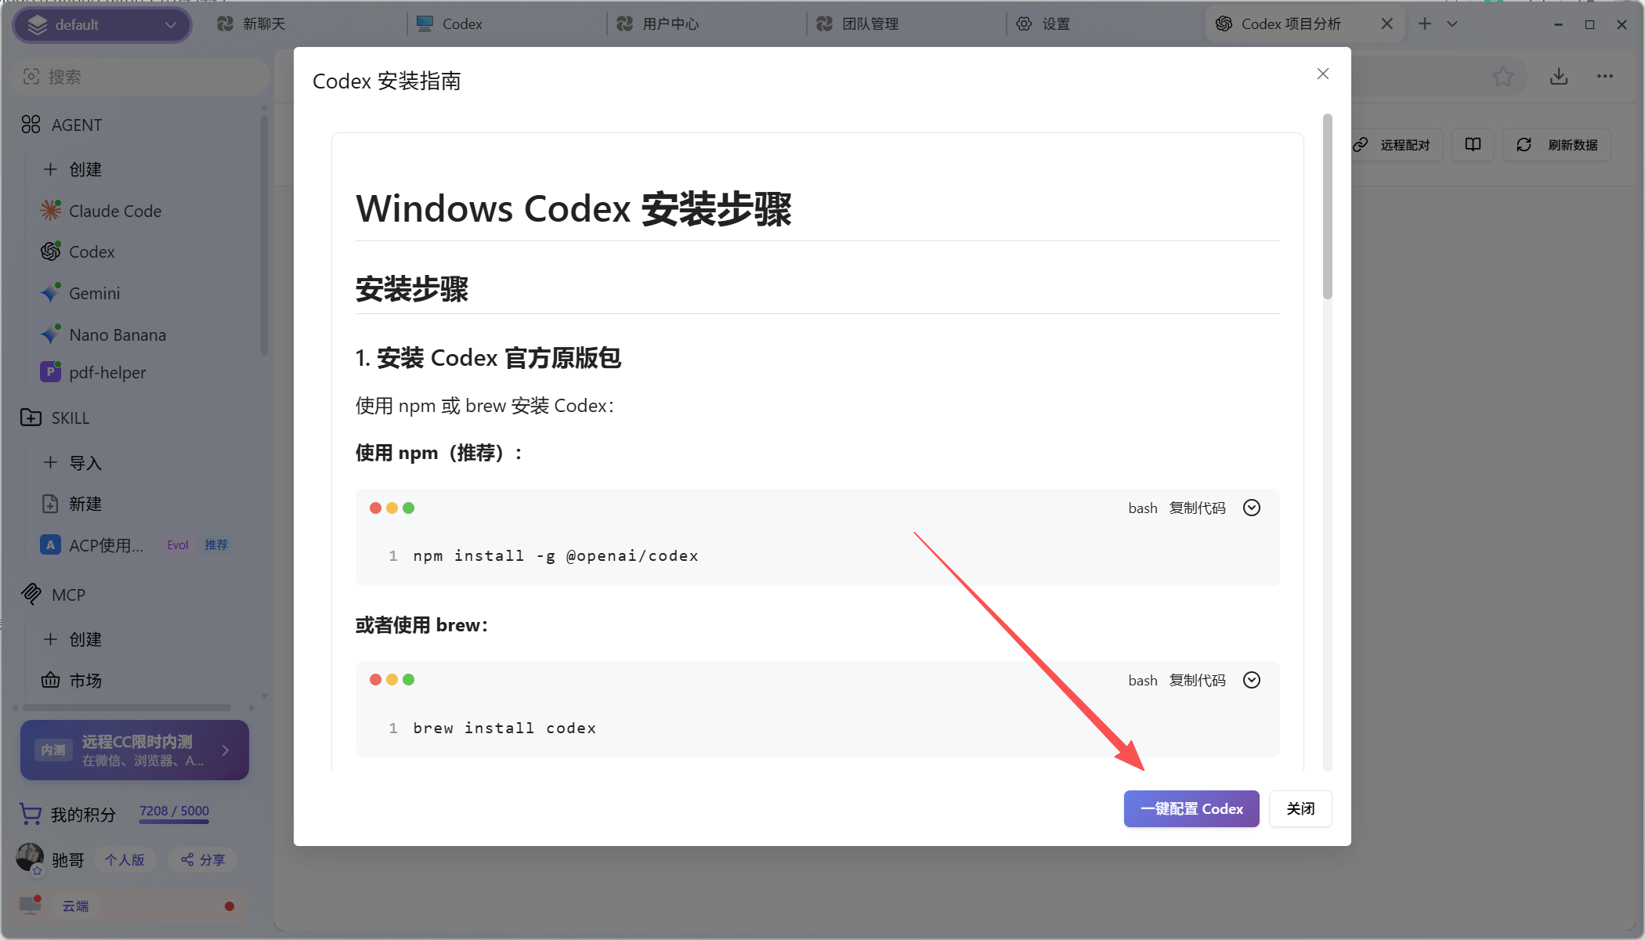Open the Claude Code agent
This screenshot has width=1645, height=940.
(x=114, y=211)
